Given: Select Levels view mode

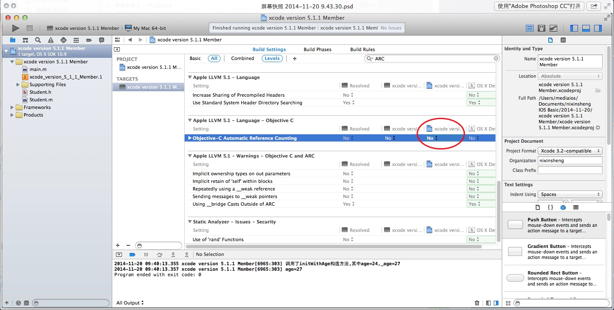Looking at the screenshot, I should coord(272,59).
